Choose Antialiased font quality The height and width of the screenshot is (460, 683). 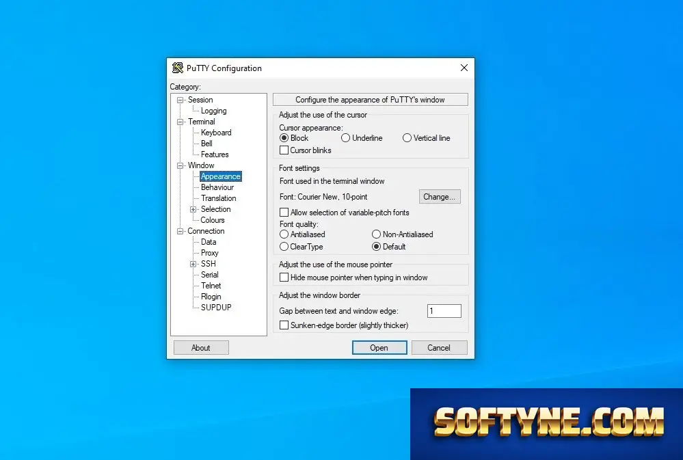point(284,234)
